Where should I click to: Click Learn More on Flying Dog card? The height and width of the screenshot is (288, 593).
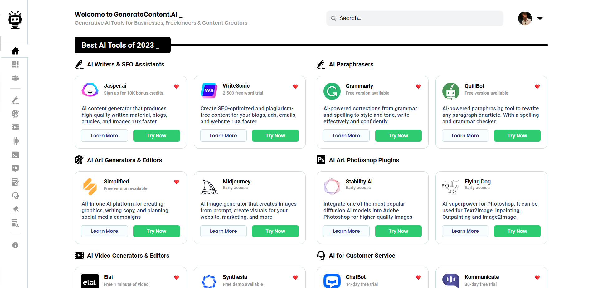pos(465,231)
